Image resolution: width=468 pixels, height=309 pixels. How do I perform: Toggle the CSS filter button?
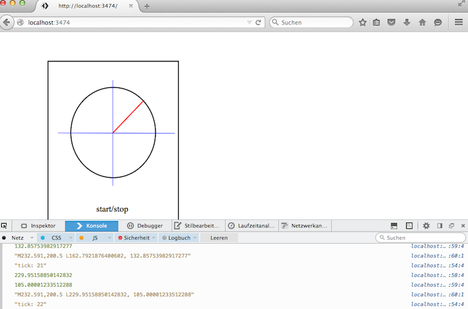pos(56,238)
